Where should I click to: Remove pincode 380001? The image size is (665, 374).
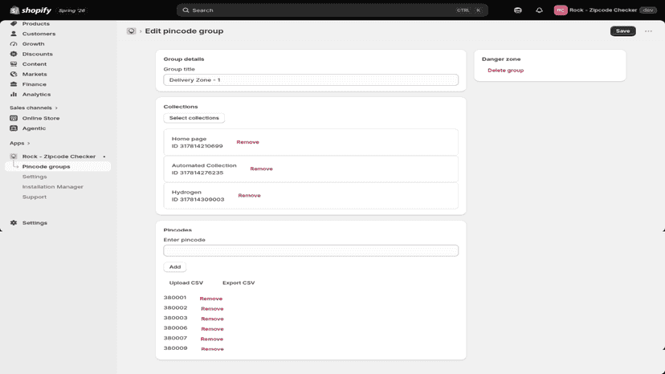(210, 299)
